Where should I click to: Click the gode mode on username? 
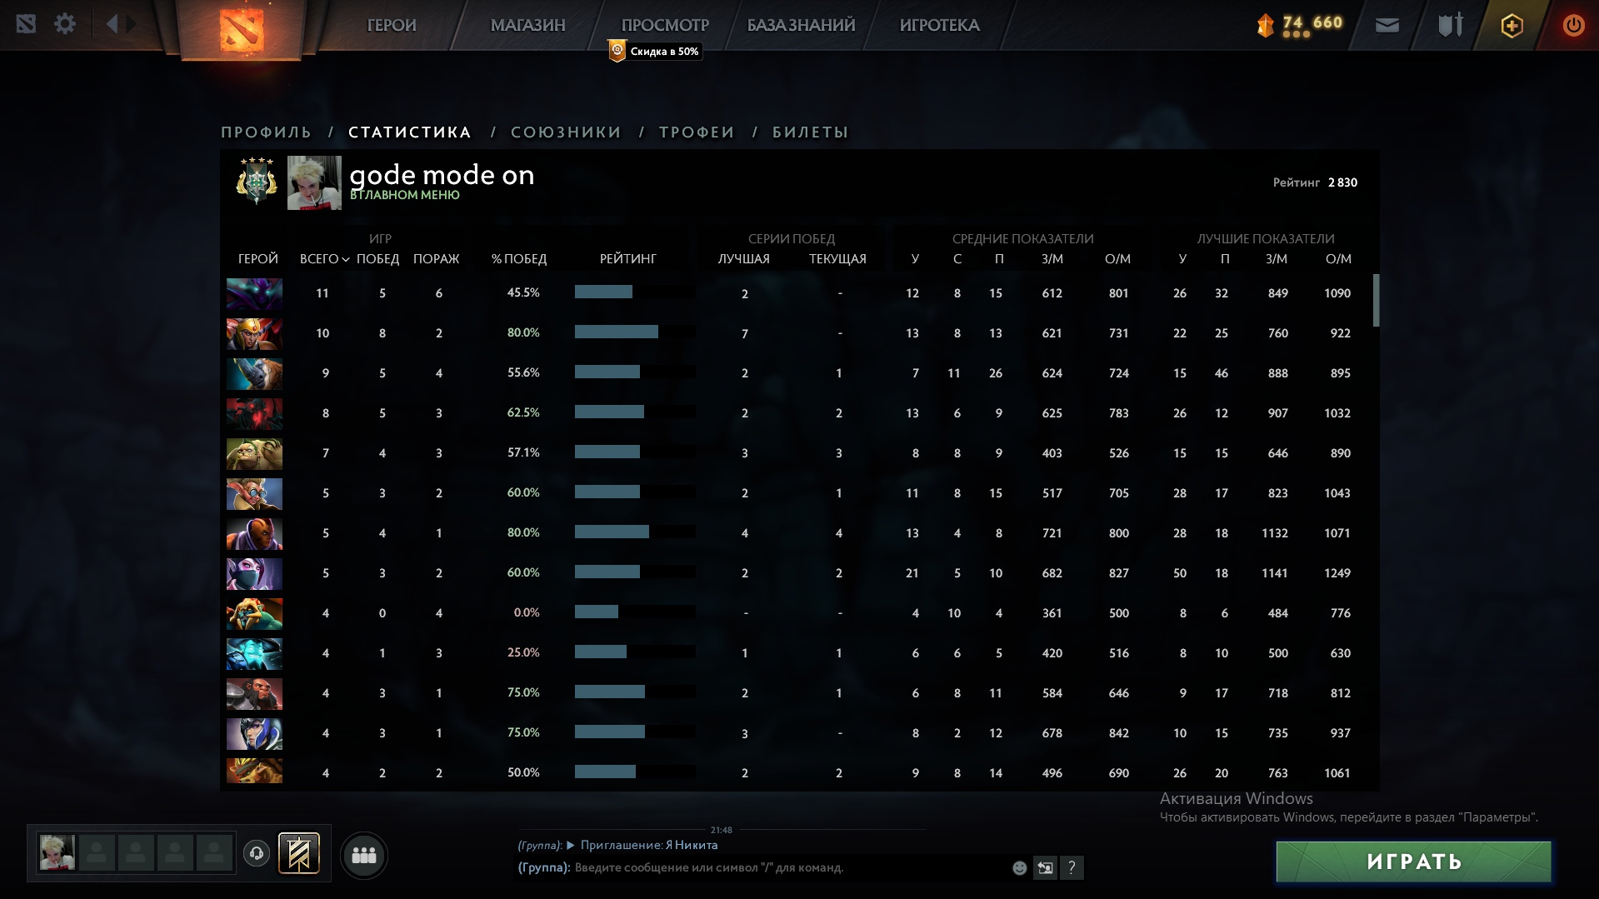(442, 175)
